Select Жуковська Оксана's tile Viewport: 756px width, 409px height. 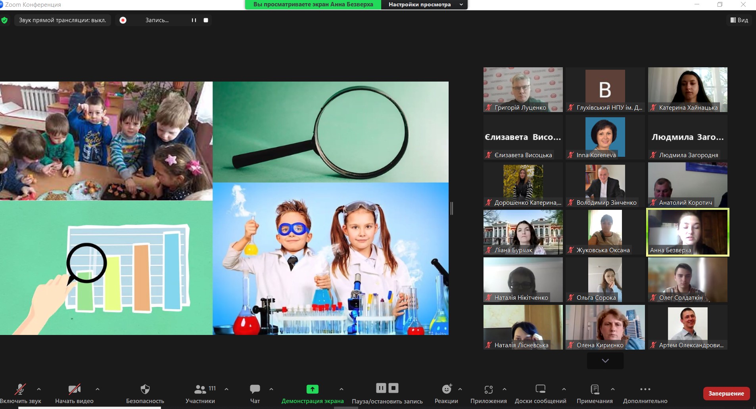605,232
